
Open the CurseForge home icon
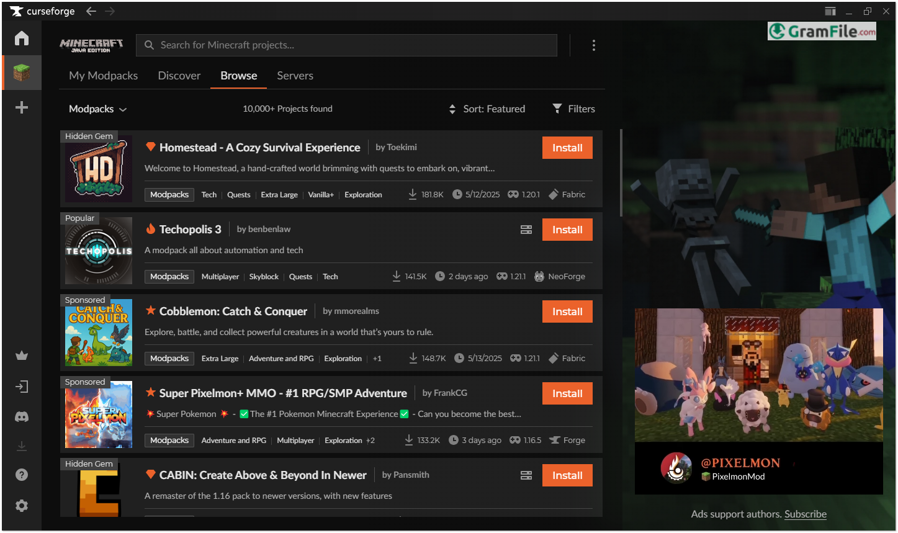pos(22,38)
